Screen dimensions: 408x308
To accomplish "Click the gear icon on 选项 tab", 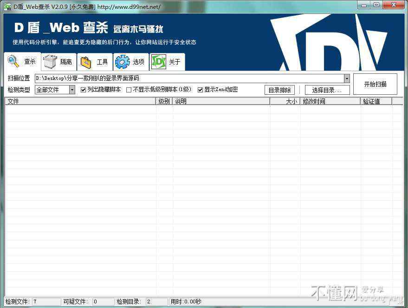I will pos(122,62).
